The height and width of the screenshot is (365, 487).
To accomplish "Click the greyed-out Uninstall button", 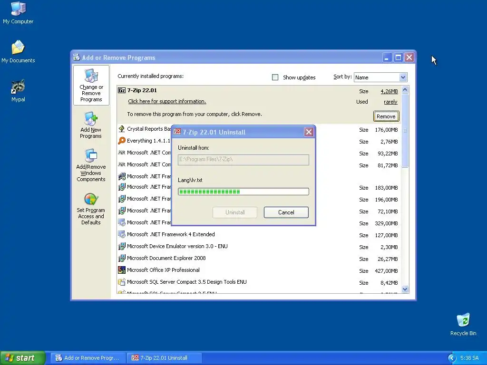I will [235, 212].
